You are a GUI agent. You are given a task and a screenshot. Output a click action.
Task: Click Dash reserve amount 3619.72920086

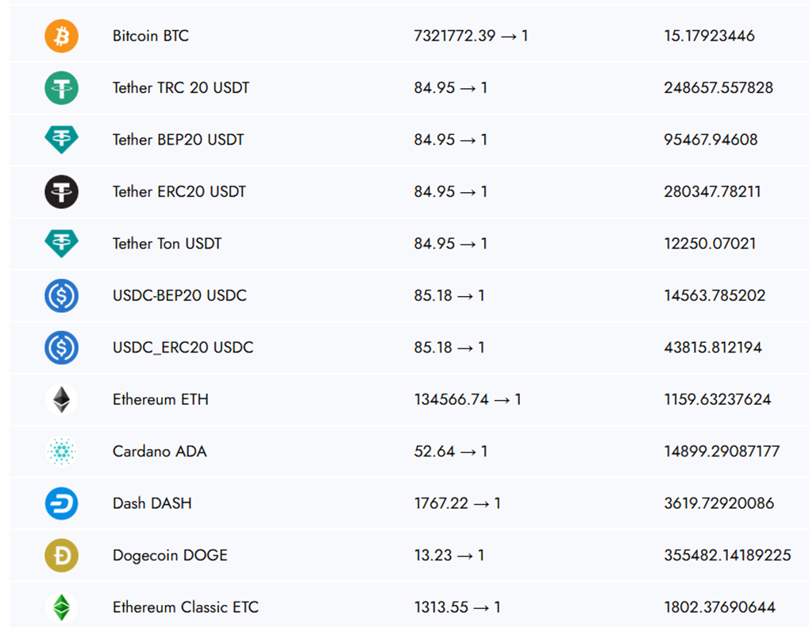pyautogui.click(x=718, y=503)
